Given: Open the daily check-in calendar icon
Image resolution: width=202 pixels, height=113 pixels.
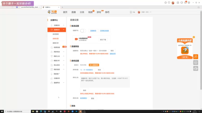Looking at the screenshot, I should (178, 3).
